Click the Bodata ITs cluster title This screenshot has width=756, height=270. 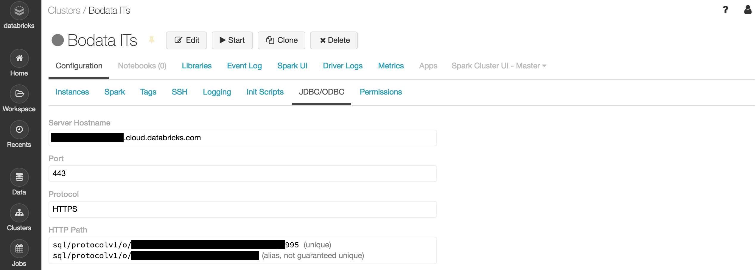102,40
